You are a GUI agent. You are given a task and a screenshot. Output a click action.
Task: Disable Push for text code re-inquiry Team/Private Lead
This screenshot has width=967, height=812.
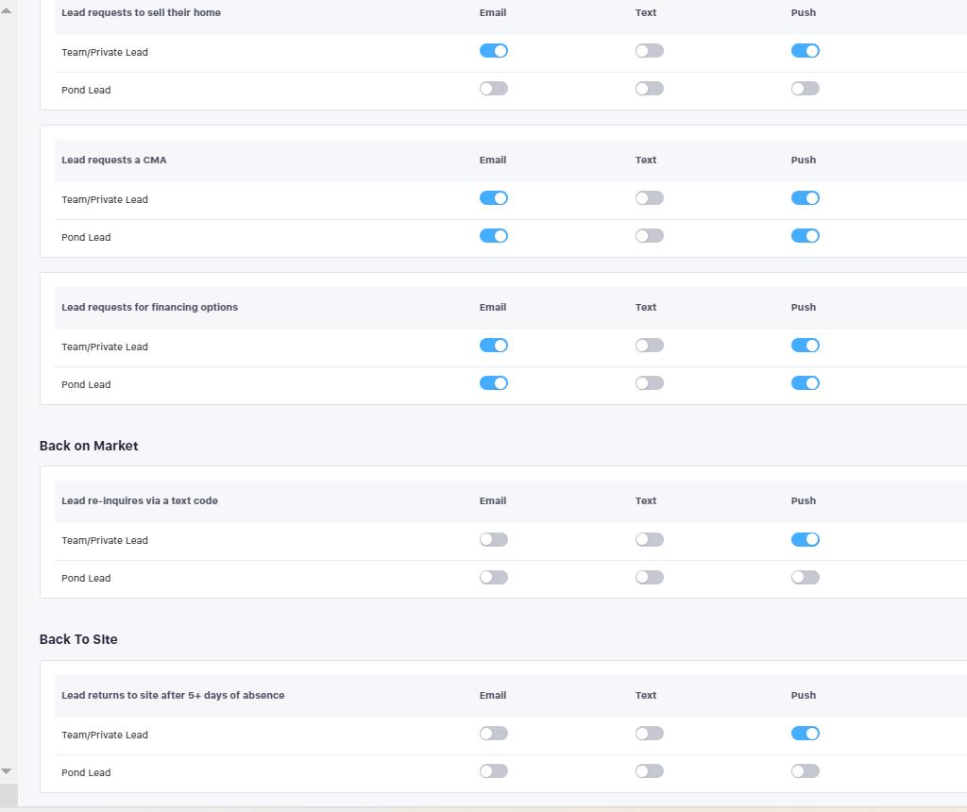click(806, 540)
